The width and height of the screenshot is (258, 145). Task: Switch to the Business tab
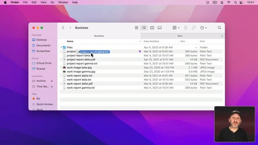point(99,36)
